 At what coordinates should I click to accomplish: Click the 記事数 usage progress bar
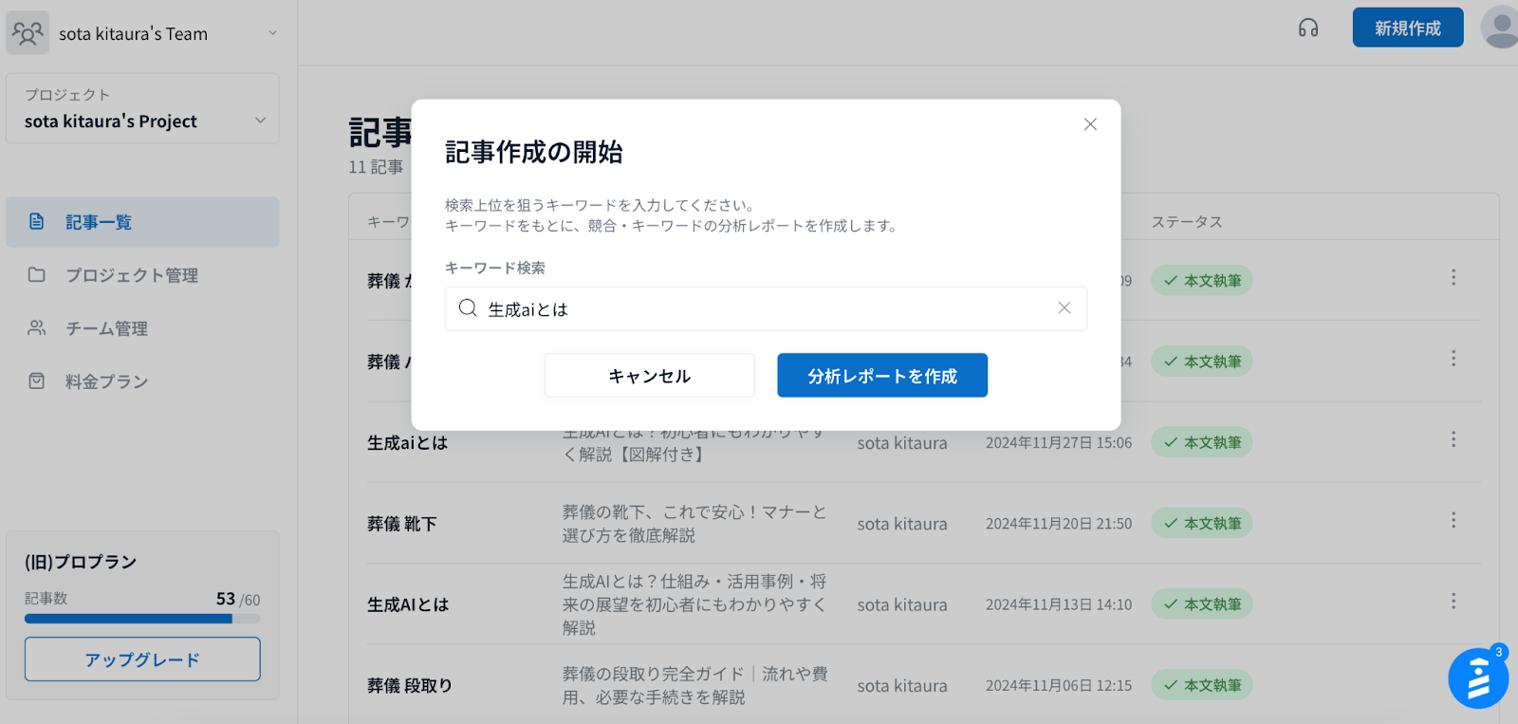(142, 619)
